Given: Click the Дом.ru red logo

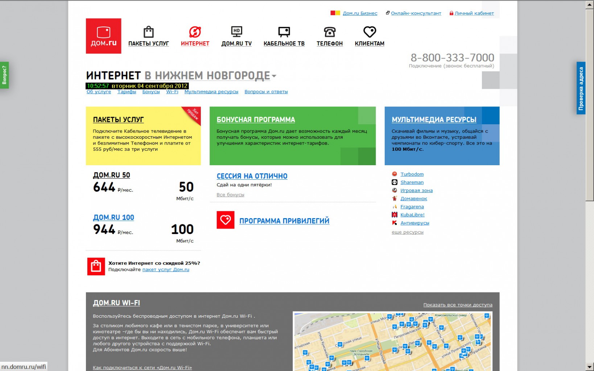Looking at the screenshot, I should point(103,36).
